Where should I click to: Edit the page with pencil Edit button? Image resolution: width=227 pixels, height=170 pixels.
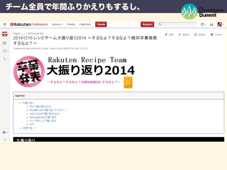pyautogui.click(x=169, y=34)
